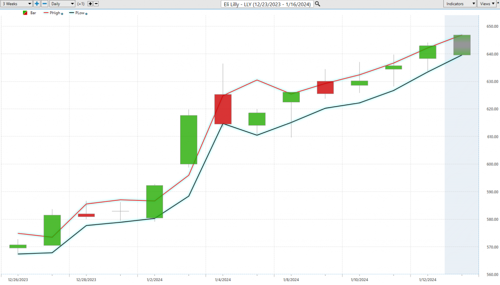
Task: Click the 620.00 price axis label
Action: (492, 109)
